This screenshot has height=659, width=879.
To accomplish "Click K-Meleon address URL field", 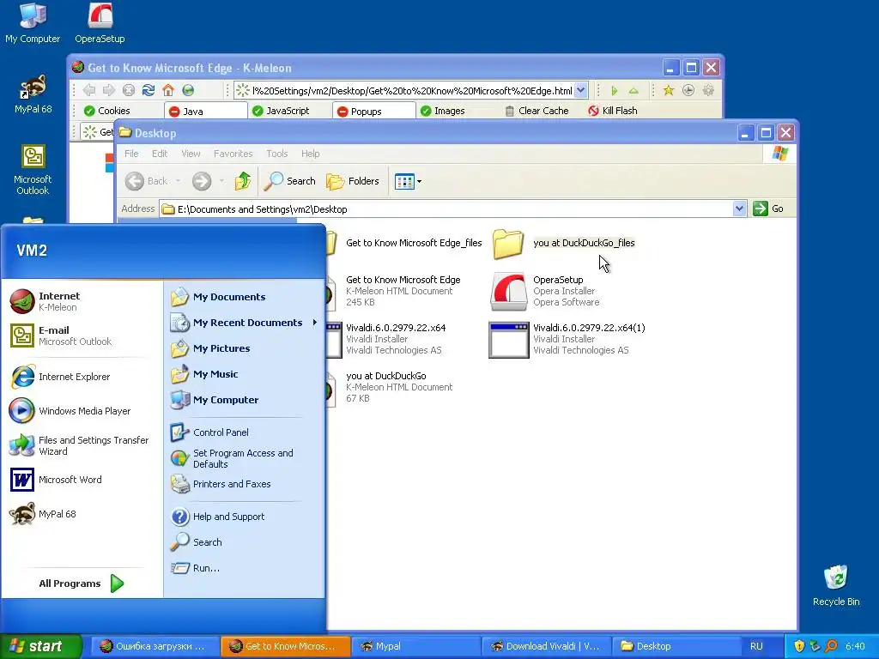I will pyautogui.click(x=411, y=90).
